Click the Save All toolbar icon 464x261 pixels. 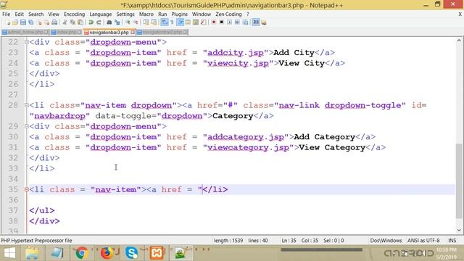[31, 22]
